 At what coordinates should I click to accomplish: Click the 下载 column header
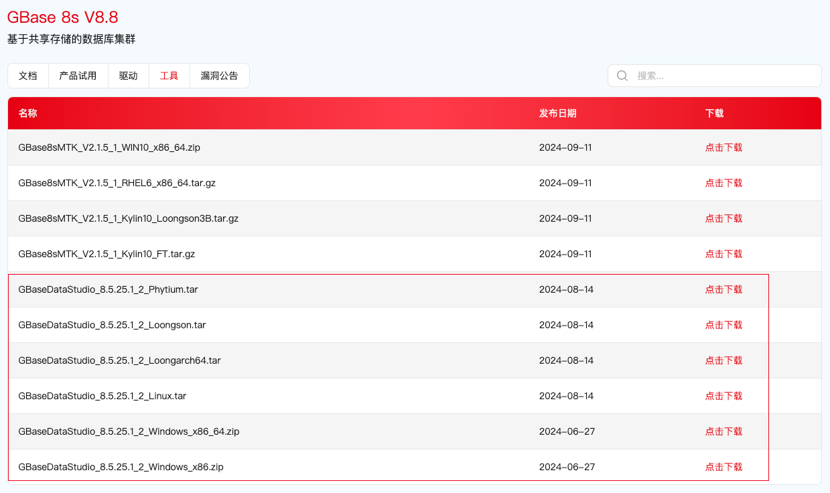point(714,113)
